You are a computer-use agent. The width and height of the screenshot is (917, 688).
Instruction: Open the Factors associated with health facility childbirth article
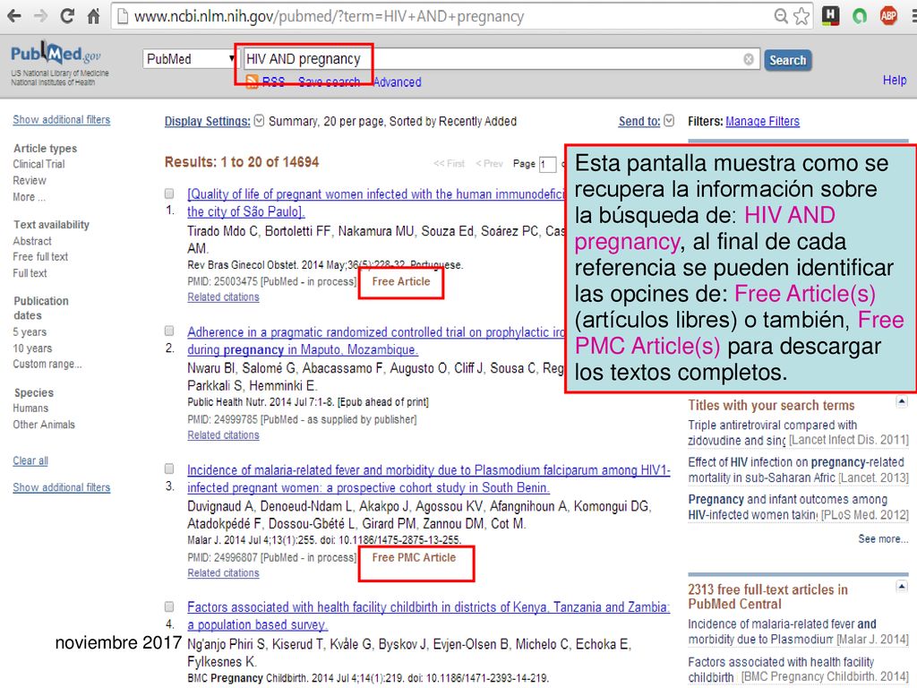click(428, 616)
